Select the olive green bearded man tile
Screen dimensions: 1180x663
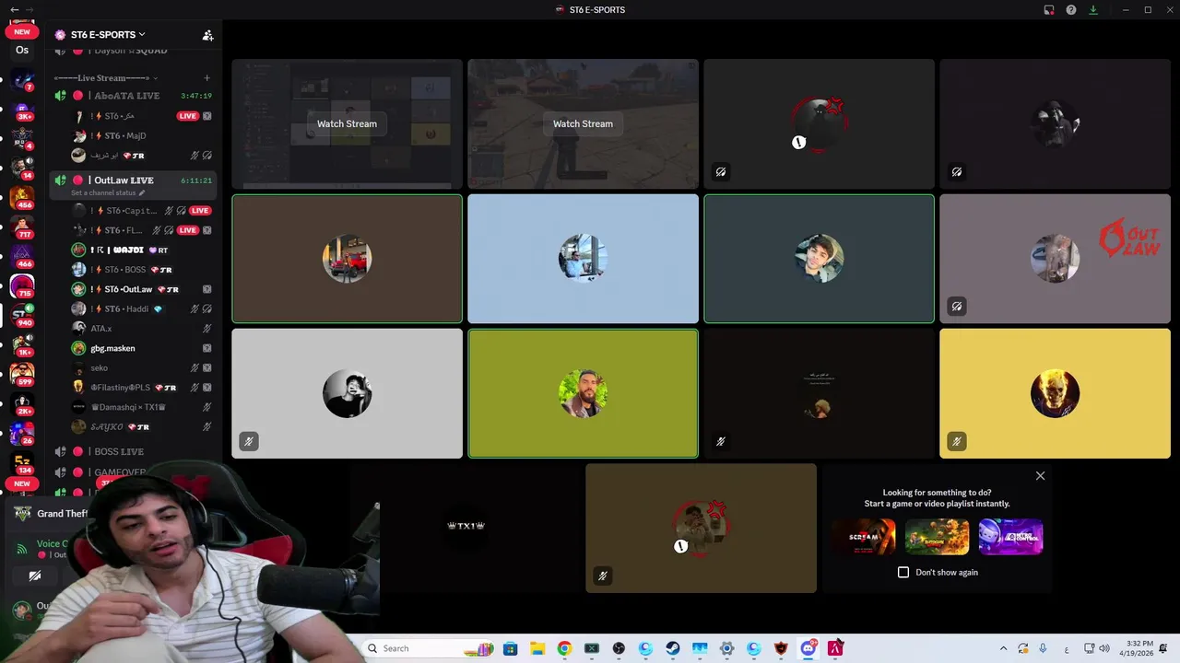point(583,393)
